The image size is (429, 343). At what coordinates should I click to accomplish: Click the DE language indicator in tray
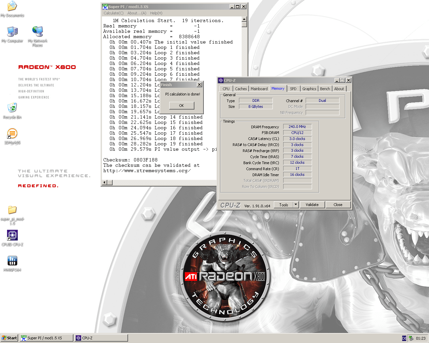[404, 338]
